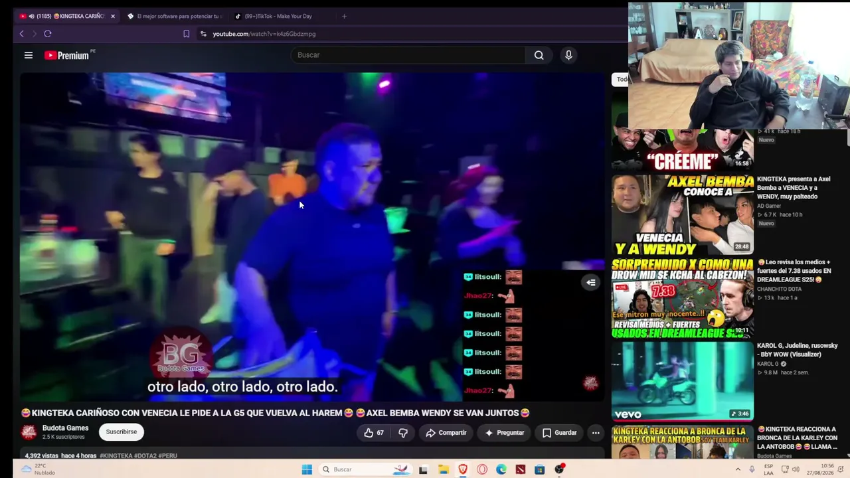Open File Explorer from the taskbar

443,469
